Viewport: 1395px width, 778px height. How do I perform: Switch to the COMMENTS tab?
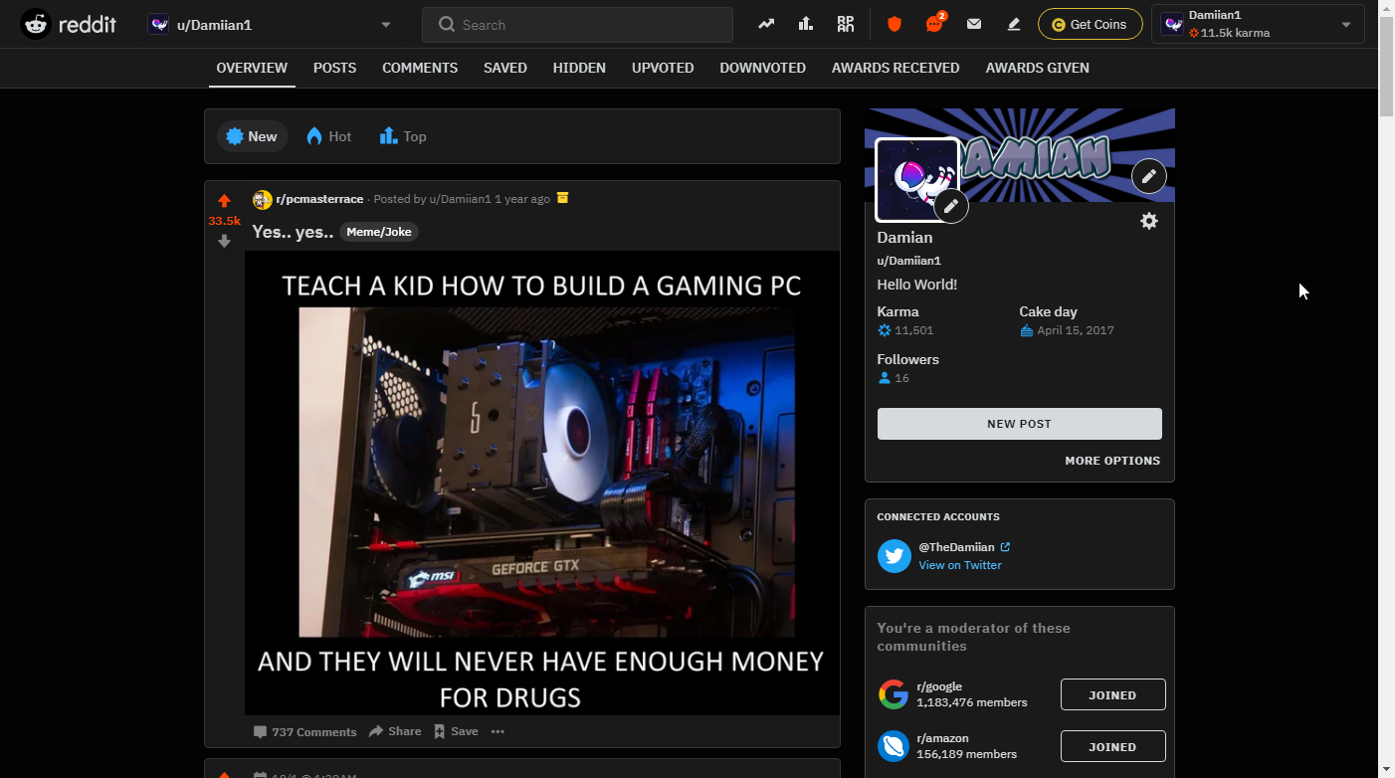[x=420, y=68]
